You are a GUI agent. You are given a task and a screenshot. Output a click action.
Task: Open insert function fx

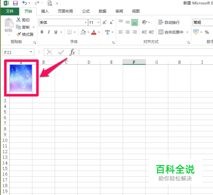[x=72, y=52]
